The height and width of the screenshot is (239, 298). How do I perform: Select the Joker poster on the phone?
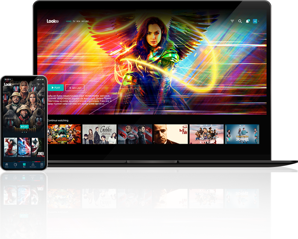[39, 147]
